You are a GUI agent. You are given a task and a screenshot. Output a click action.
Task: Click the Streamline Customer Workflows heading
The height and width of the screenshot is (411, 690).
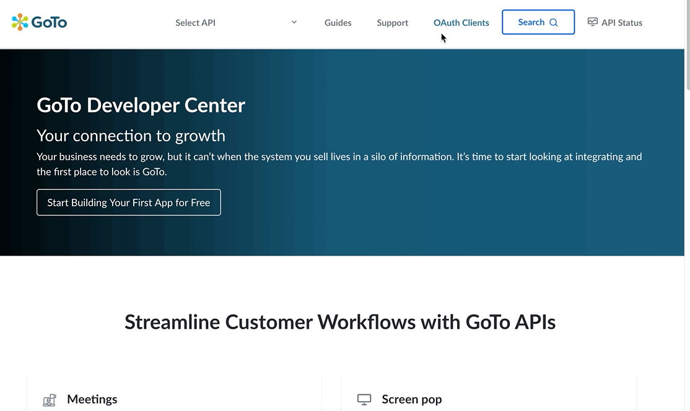pos(340,322)
